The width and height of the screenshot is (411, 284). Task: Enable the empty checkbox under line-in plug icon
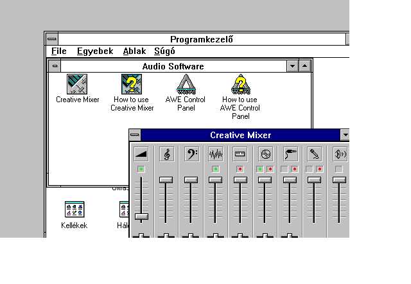284,169
